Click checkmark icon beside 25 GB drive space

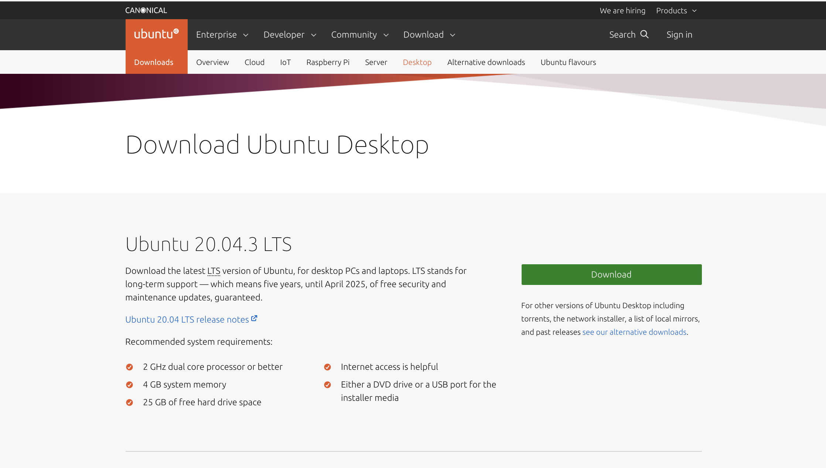click(x=129, y=402)
